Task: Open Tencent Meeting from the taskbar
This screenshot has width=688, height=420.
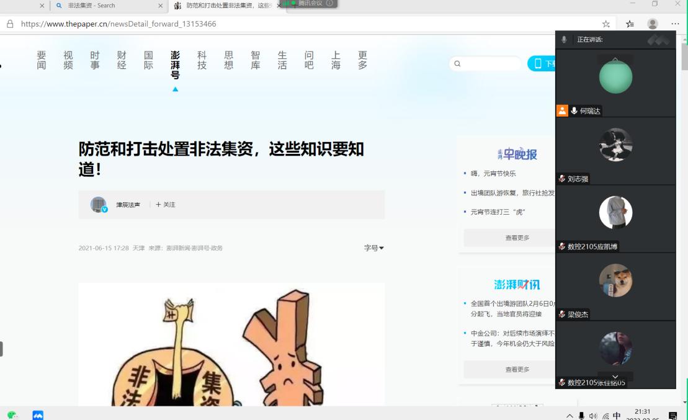Action: [38, 415]
